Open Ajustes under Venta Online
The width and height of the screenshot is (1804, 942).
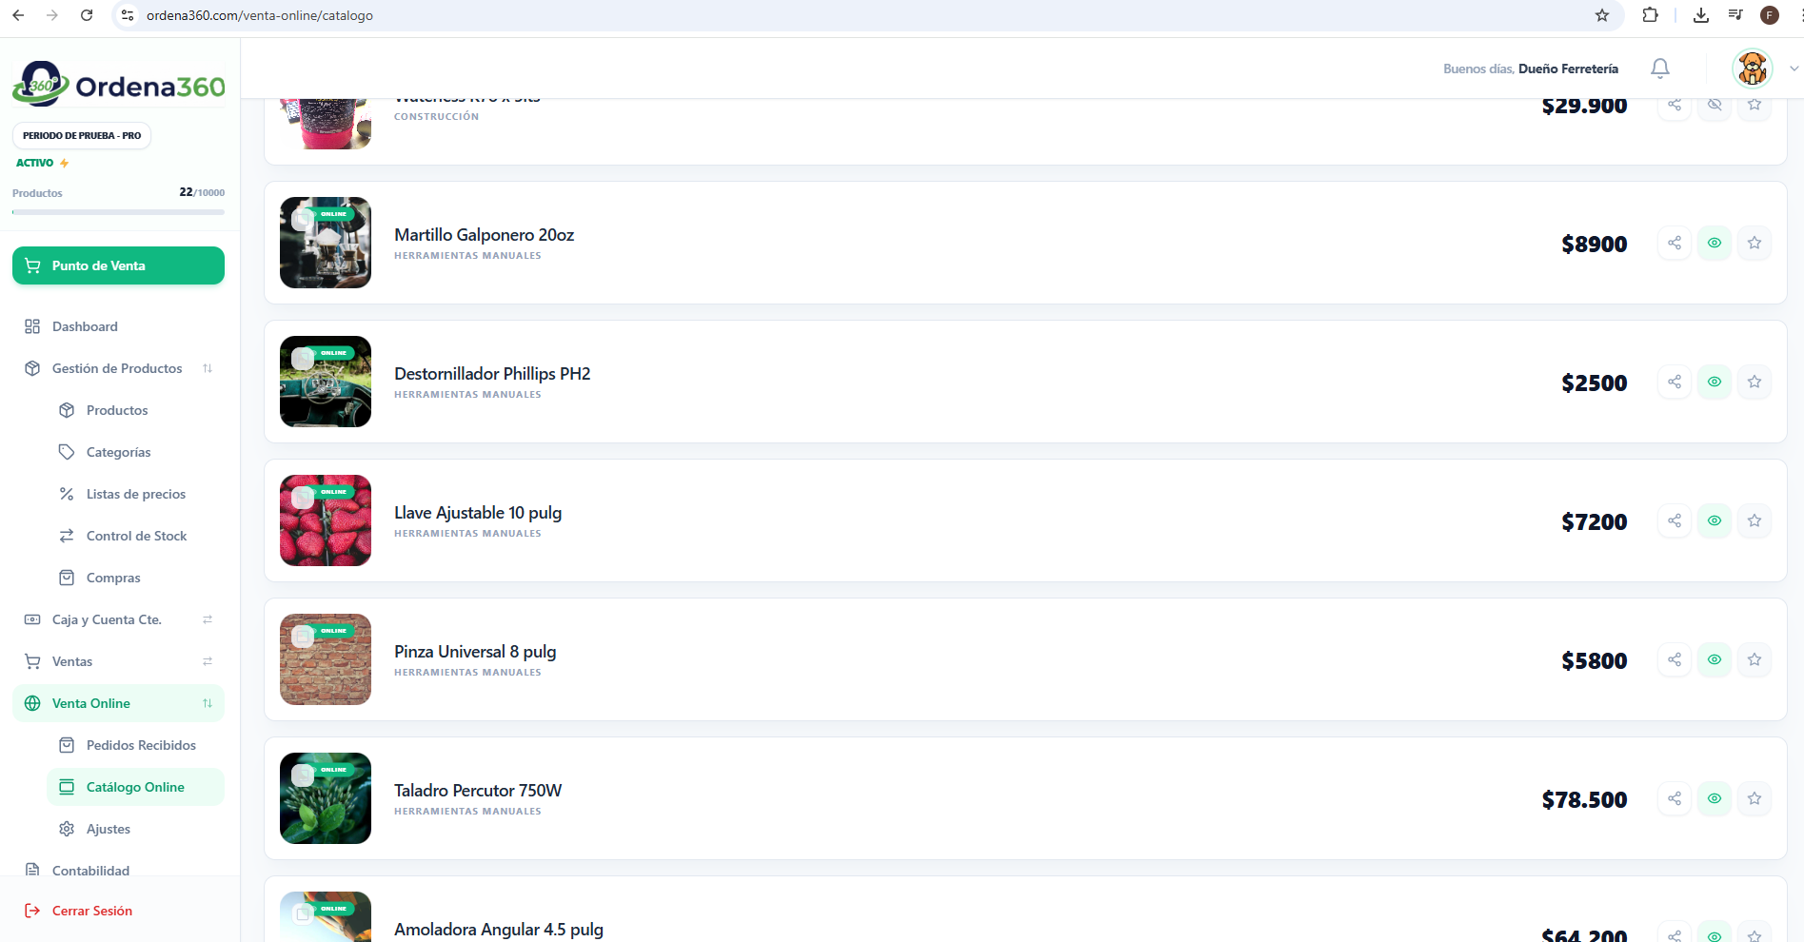click(x=135, y=829)
